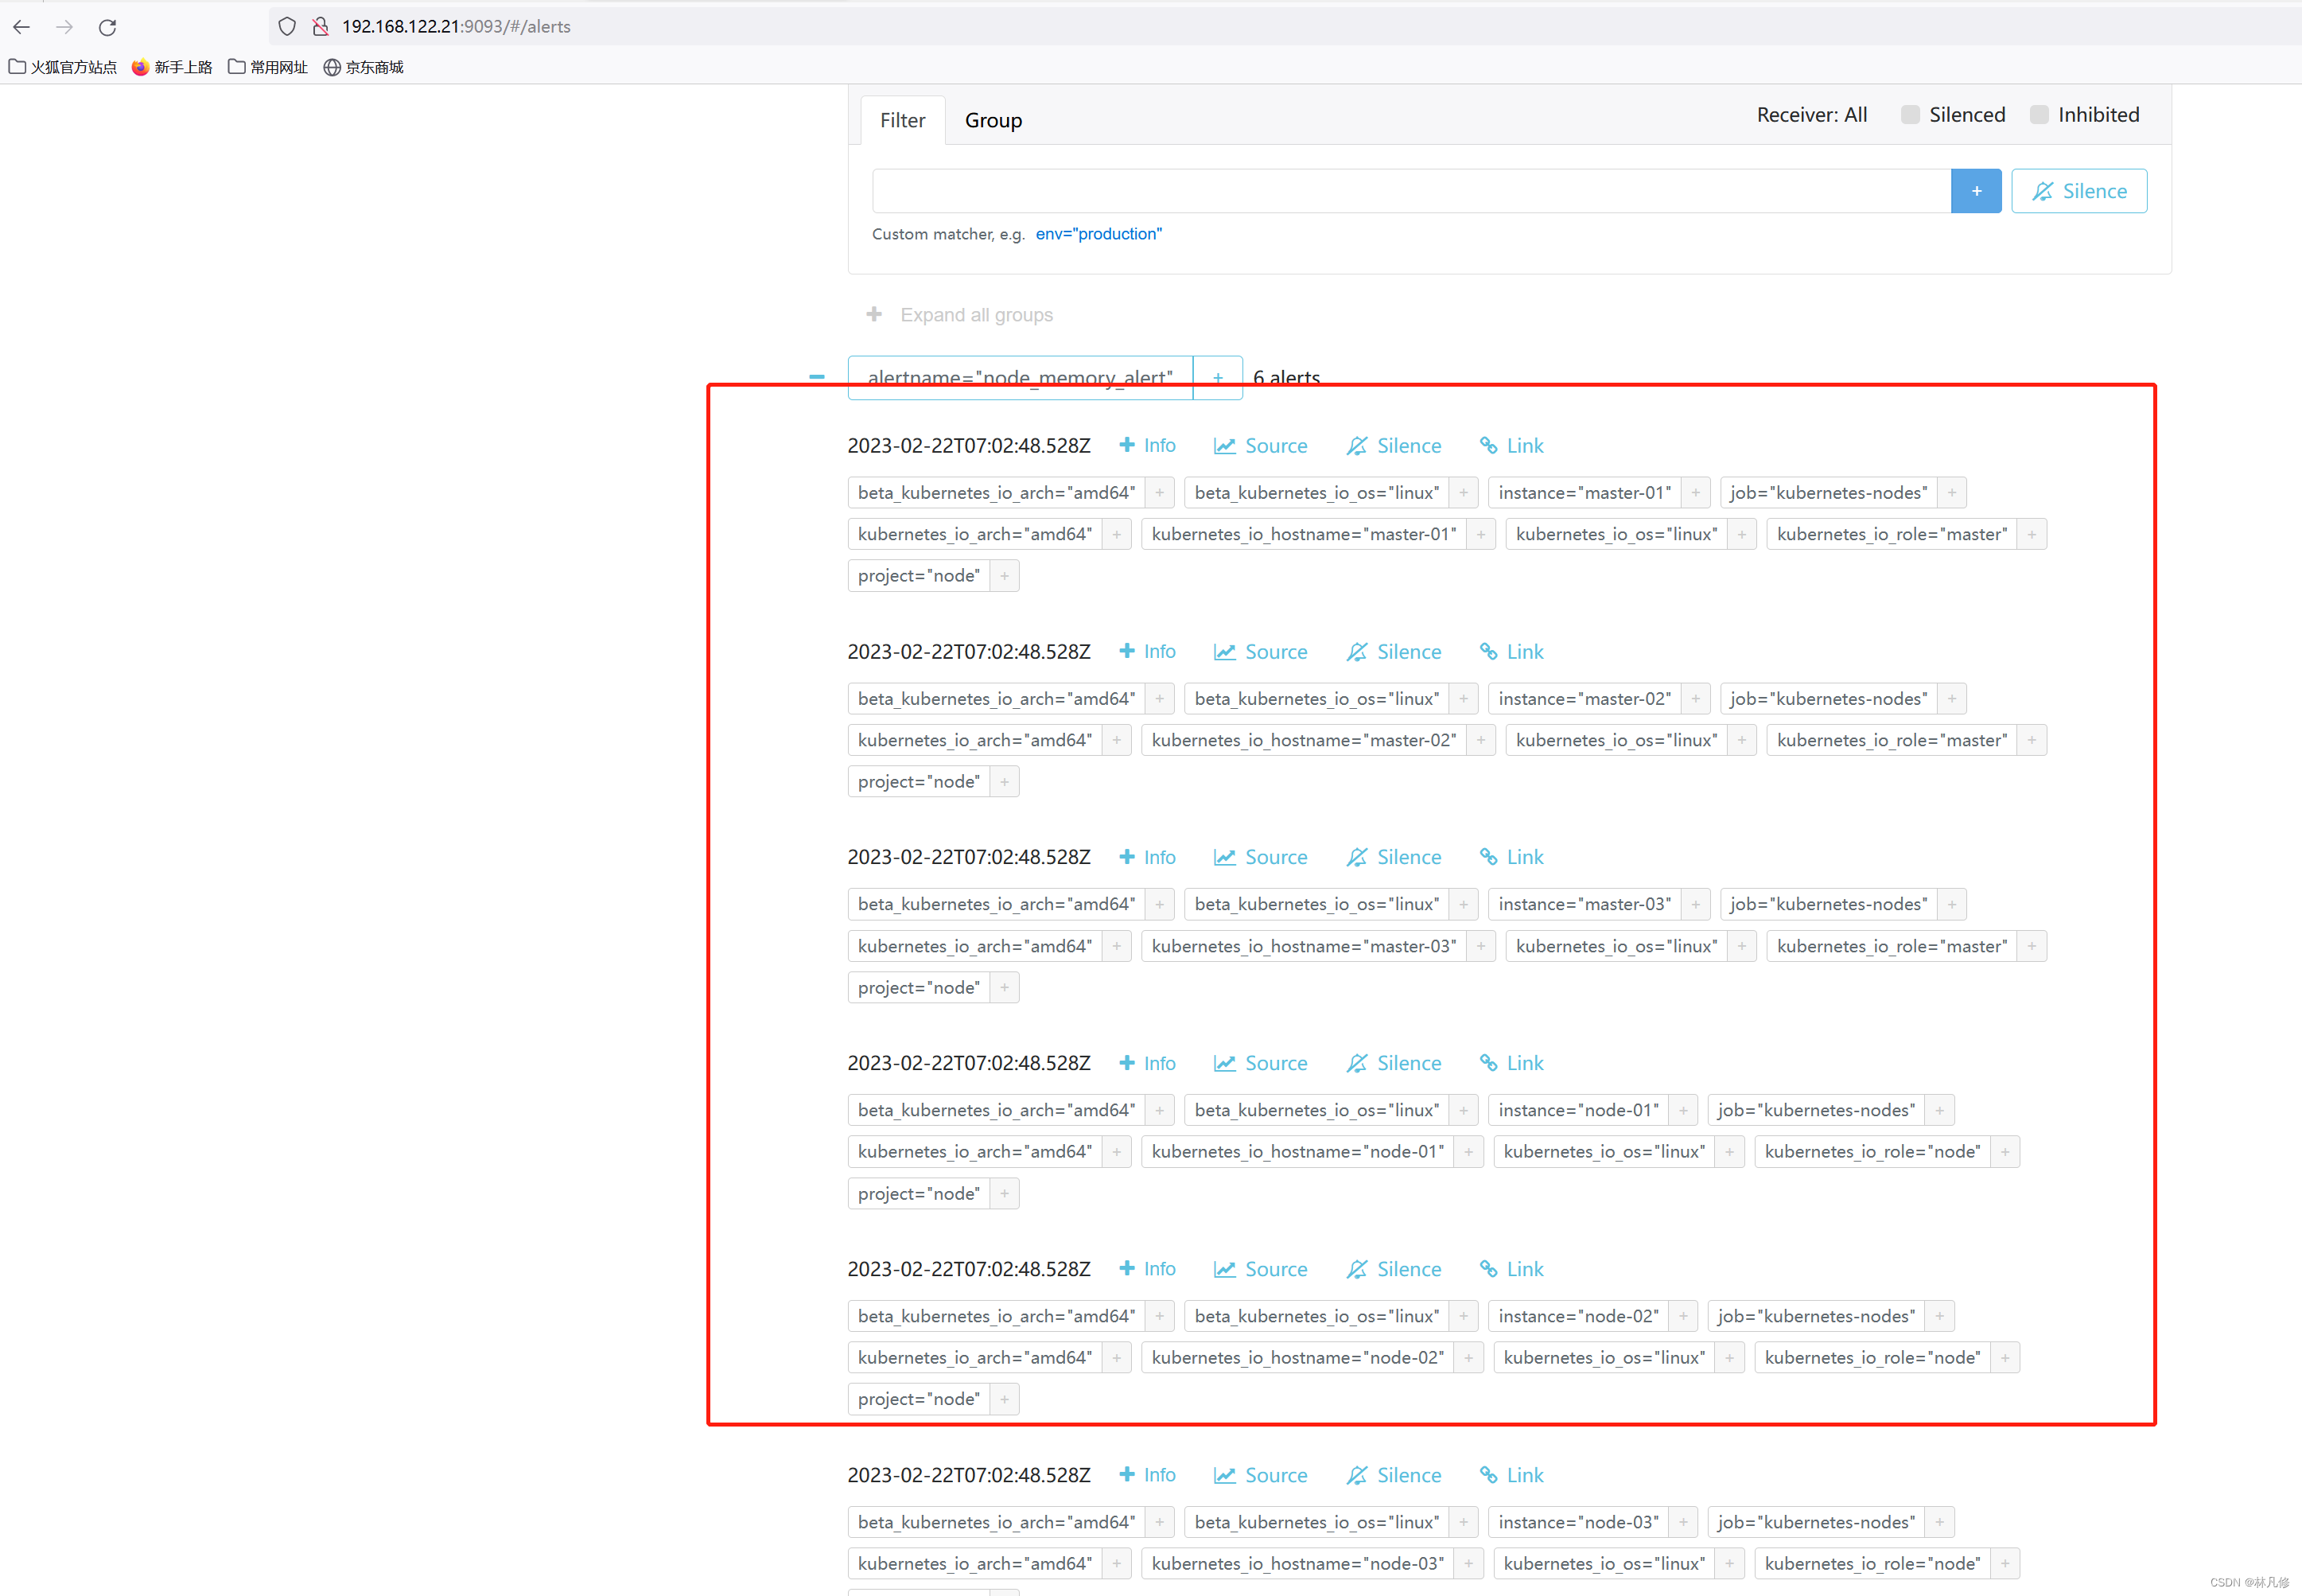
Task: Enable the Silenced checkbox
Action: [x=1910, y=115]
